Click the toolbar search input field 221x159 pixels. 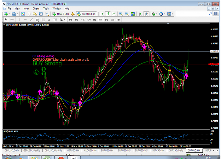click(x=192, y=14)
